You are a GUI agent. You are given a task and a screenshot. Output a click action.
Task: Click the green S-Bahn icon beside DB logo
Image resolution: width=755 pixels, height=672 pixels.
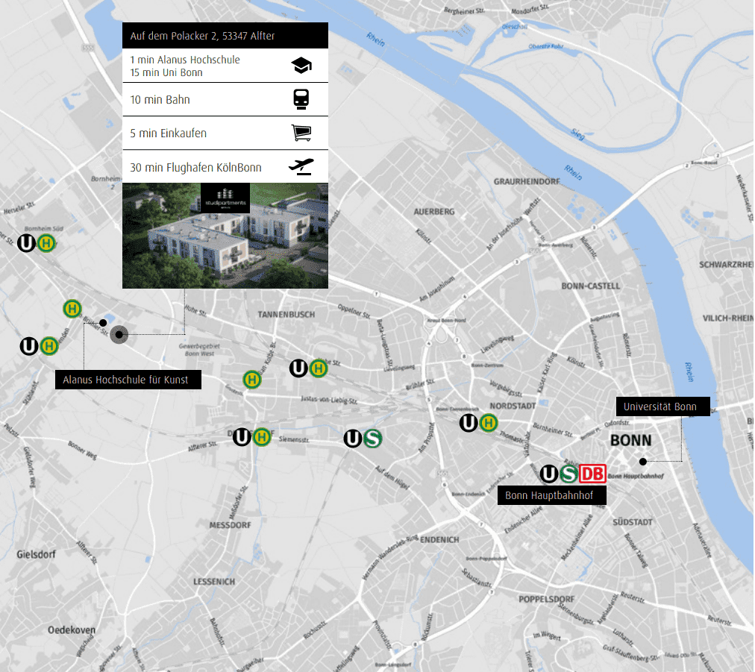[x=569, y=474]
